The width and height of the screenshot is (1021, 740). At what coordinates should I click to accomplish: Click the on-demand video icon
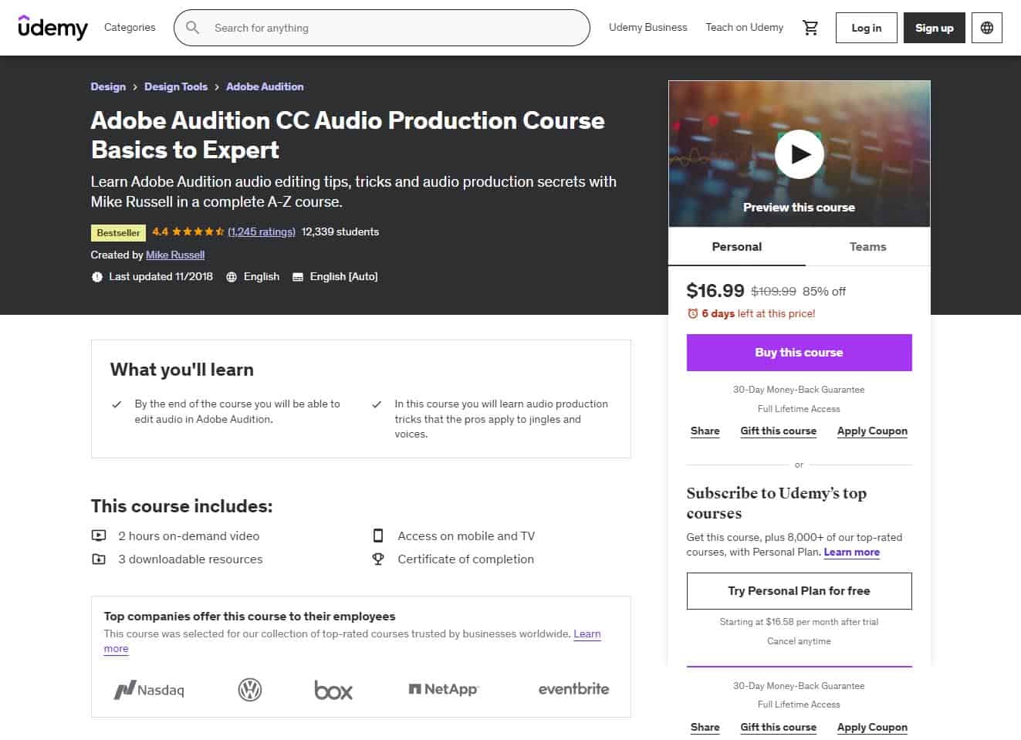click(x=99, y=536)
